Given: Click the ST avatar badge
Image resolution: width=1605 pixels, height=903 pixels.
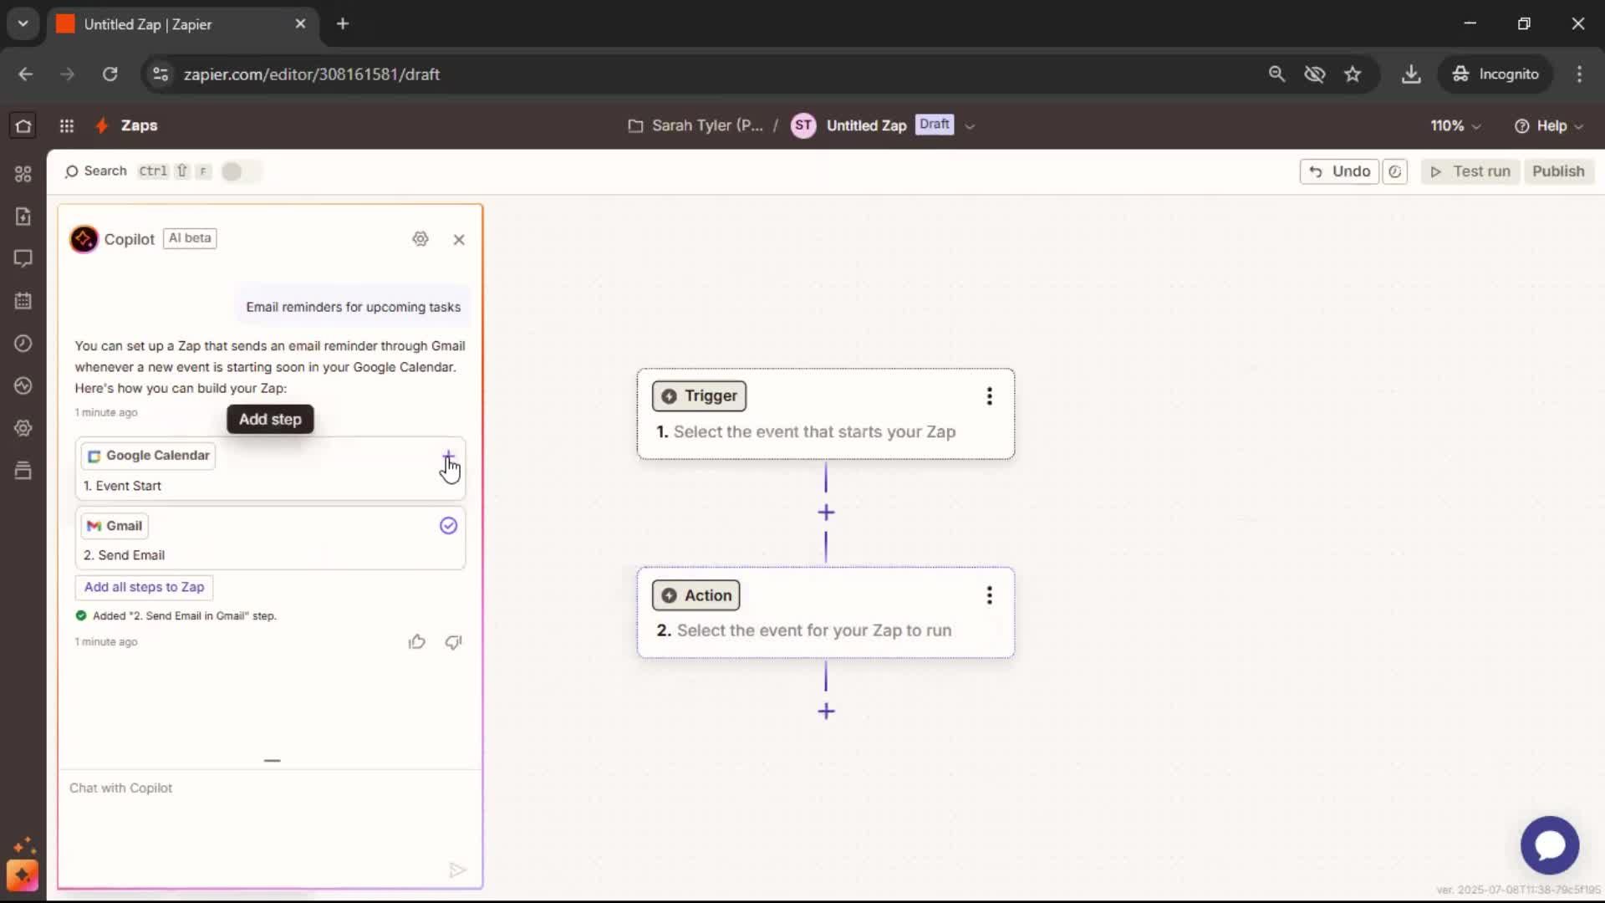Looking at the screenshot, I should click(803, 125).
